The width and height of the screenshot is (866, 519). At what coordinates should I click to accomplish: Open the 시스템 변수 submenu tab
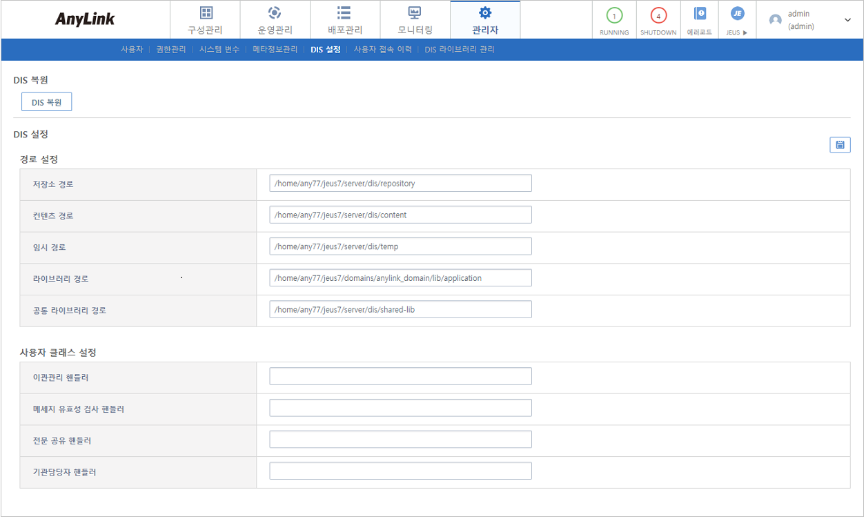coord(219,50)
